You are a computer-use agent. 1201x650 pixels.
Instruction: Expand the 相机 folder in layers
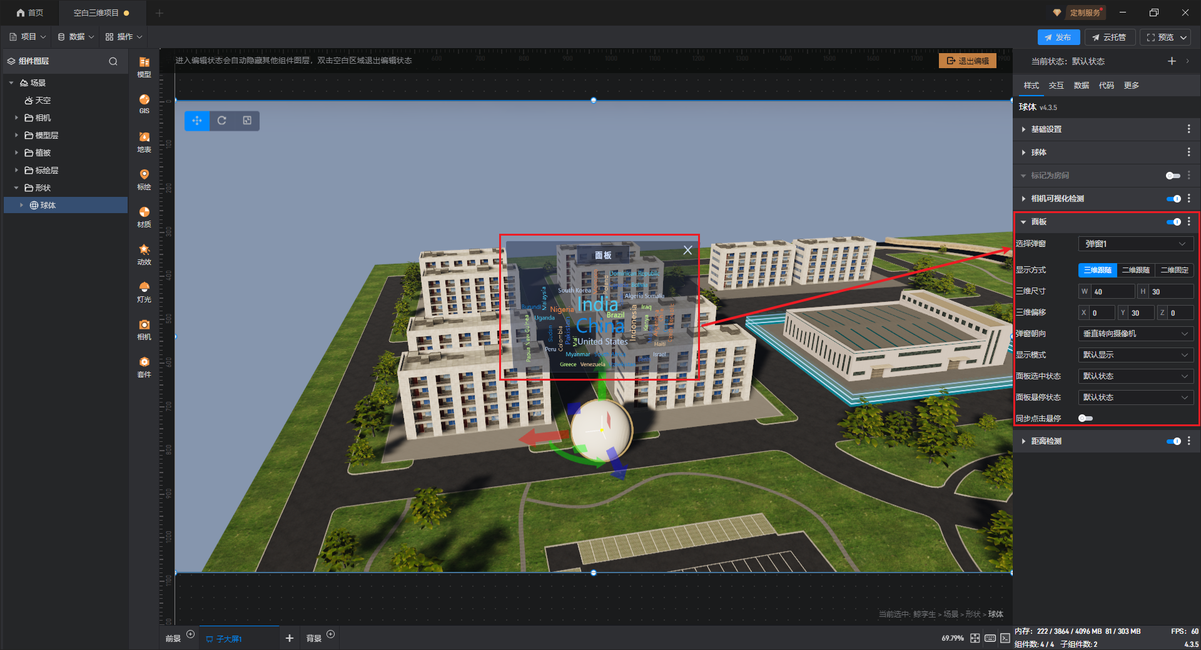[x=17, y=117]
